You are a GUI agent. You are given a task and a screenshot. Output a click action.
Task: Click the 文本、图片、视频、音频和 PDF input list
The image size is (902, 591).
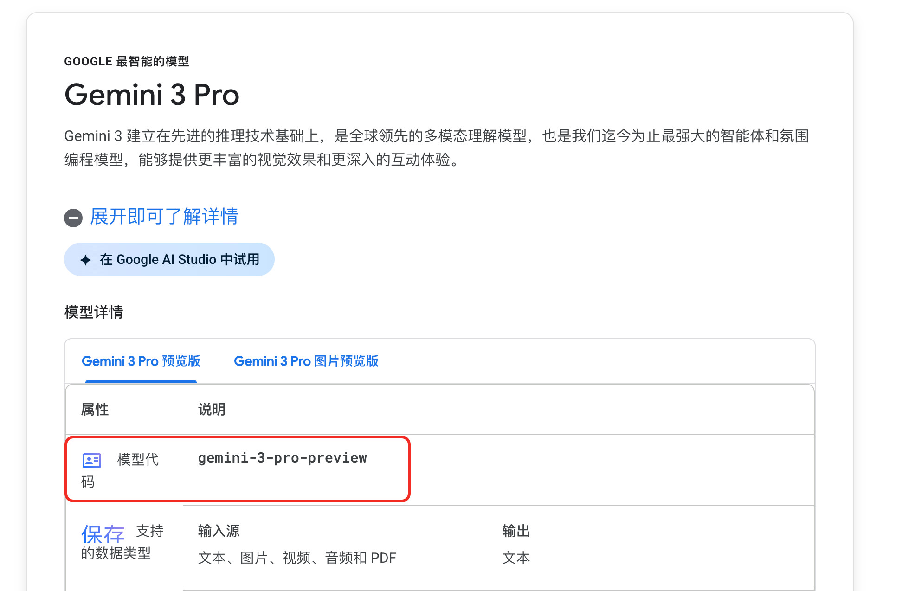tap(297, 558)
